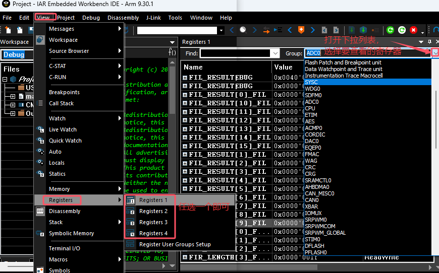The image size is (439, 273).
Task: Click the Find Next arrow right of the magnifier
Action: point(254,30)
